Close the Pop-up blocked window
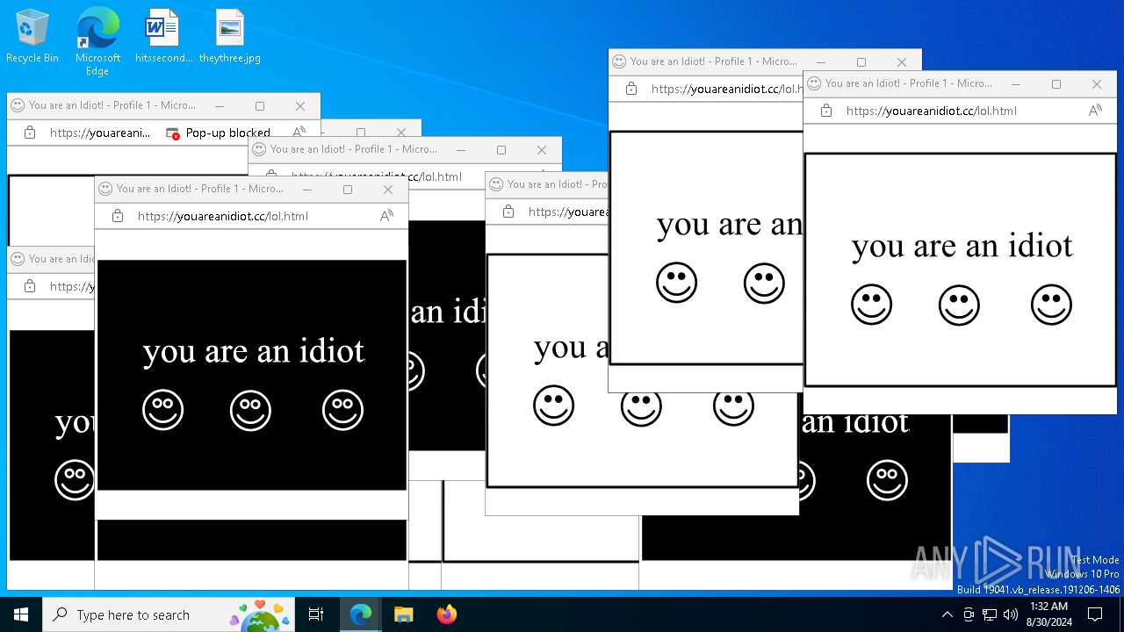 tap(300, 106)
